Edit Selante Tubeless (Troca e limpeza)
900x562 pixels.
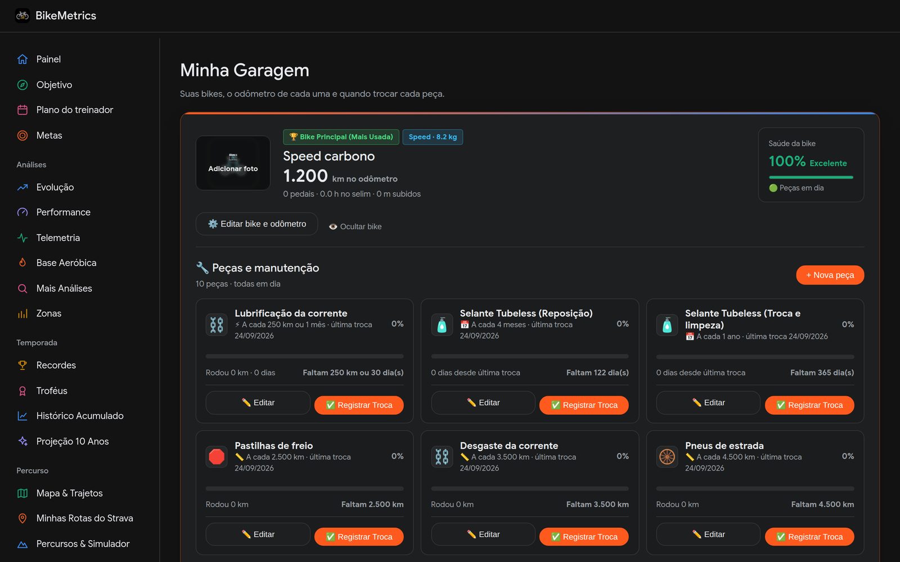click(708, 402)
